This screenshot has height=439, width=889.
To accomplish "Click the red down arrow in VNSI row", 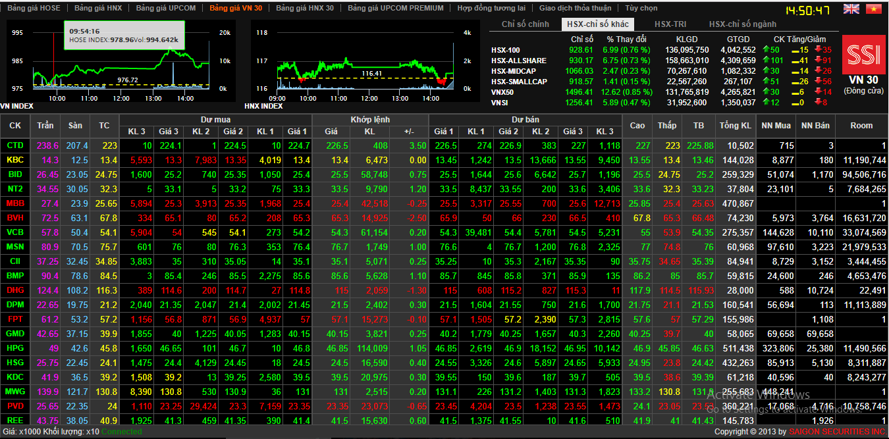I will (x=818, y=102).
